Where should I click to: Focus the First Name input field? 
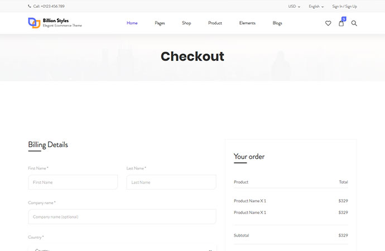(x=73, y=182)
